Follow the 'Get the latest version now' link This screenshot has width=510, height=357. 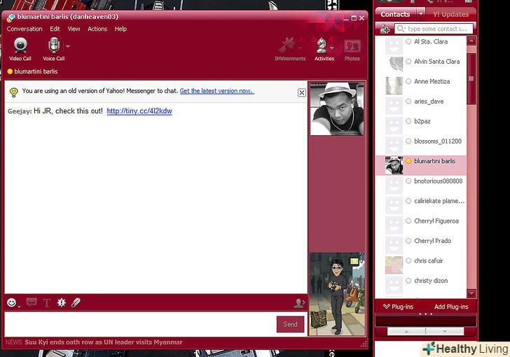pyautogui.click(x=217, y=91)
